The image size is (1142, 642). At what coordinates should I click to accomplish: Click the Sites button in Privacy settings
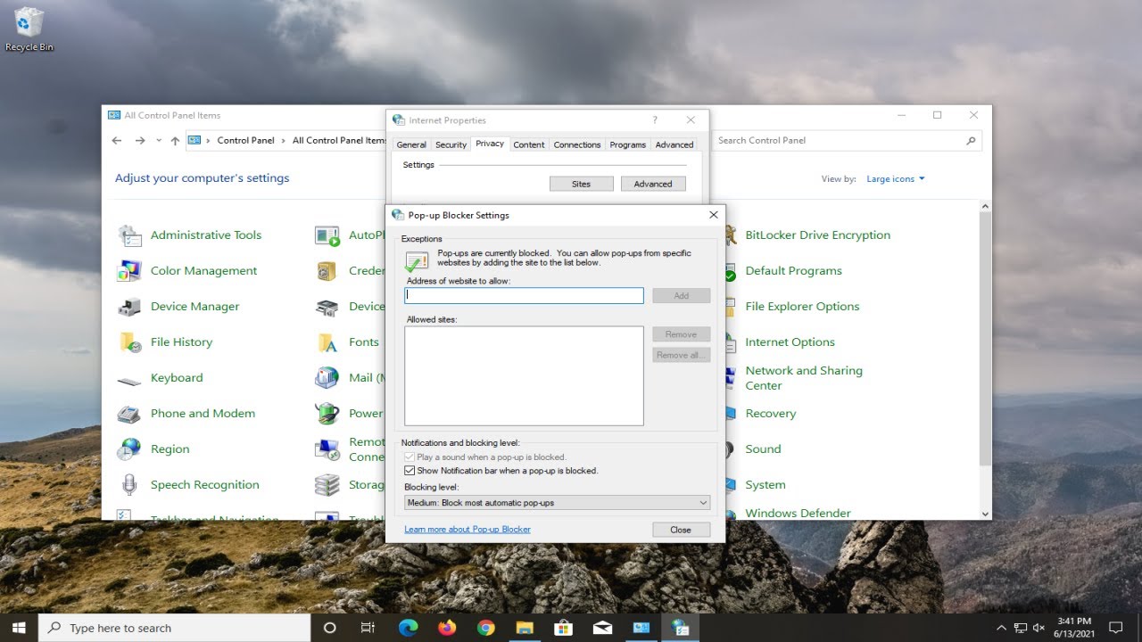pyautogui.click(x=582, y=184)
